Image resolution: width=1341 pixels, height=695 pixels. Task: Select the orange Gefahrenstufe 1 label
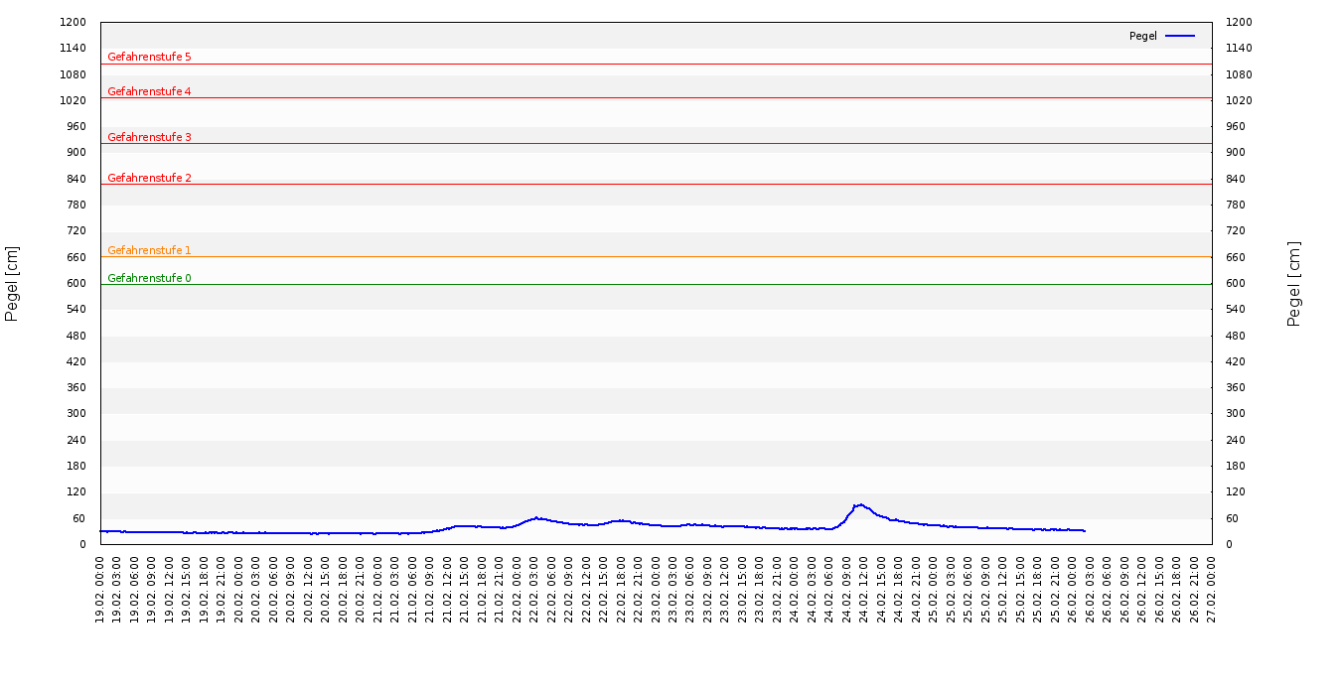click(x=149, y=250)
